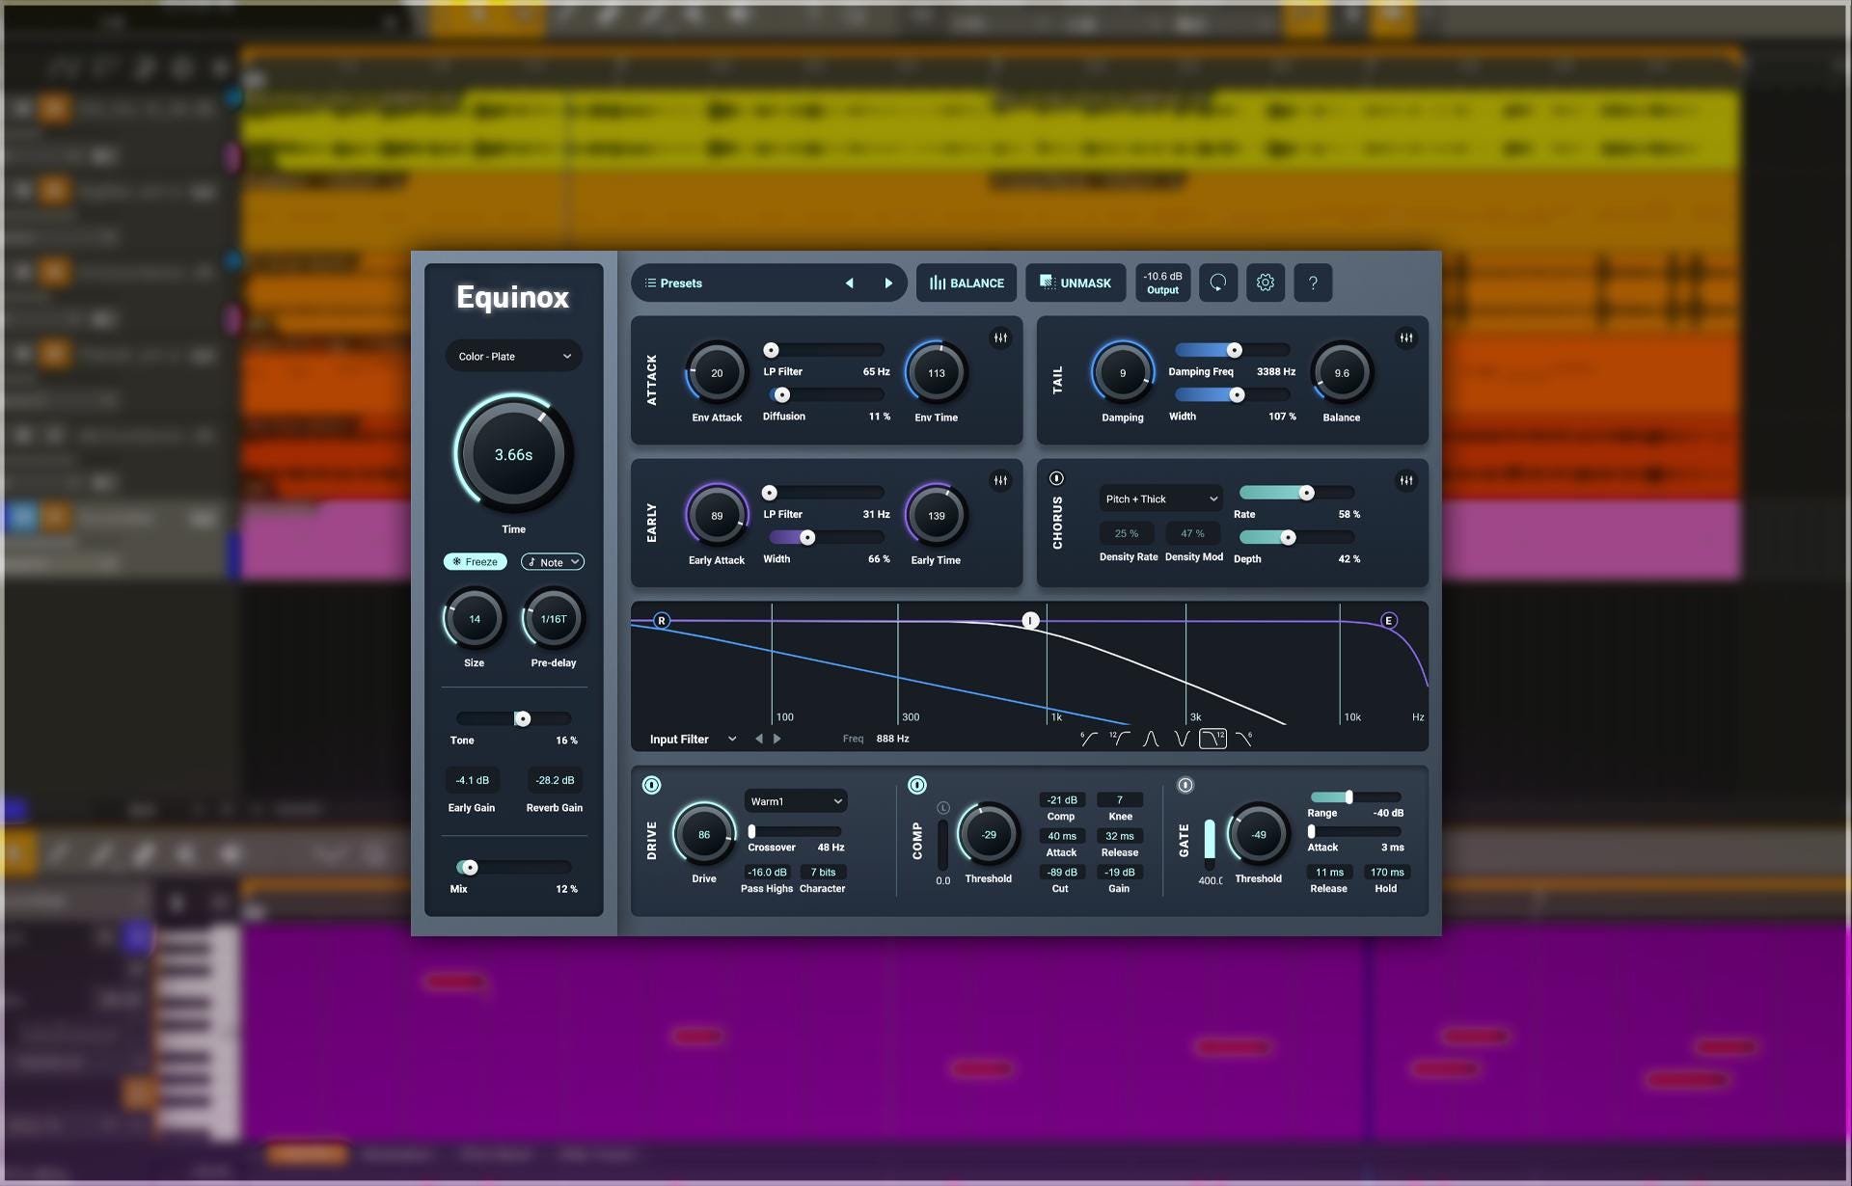Open the Presets menu
This screenshot has width=1852, height=1186.
tap(673, 283)
